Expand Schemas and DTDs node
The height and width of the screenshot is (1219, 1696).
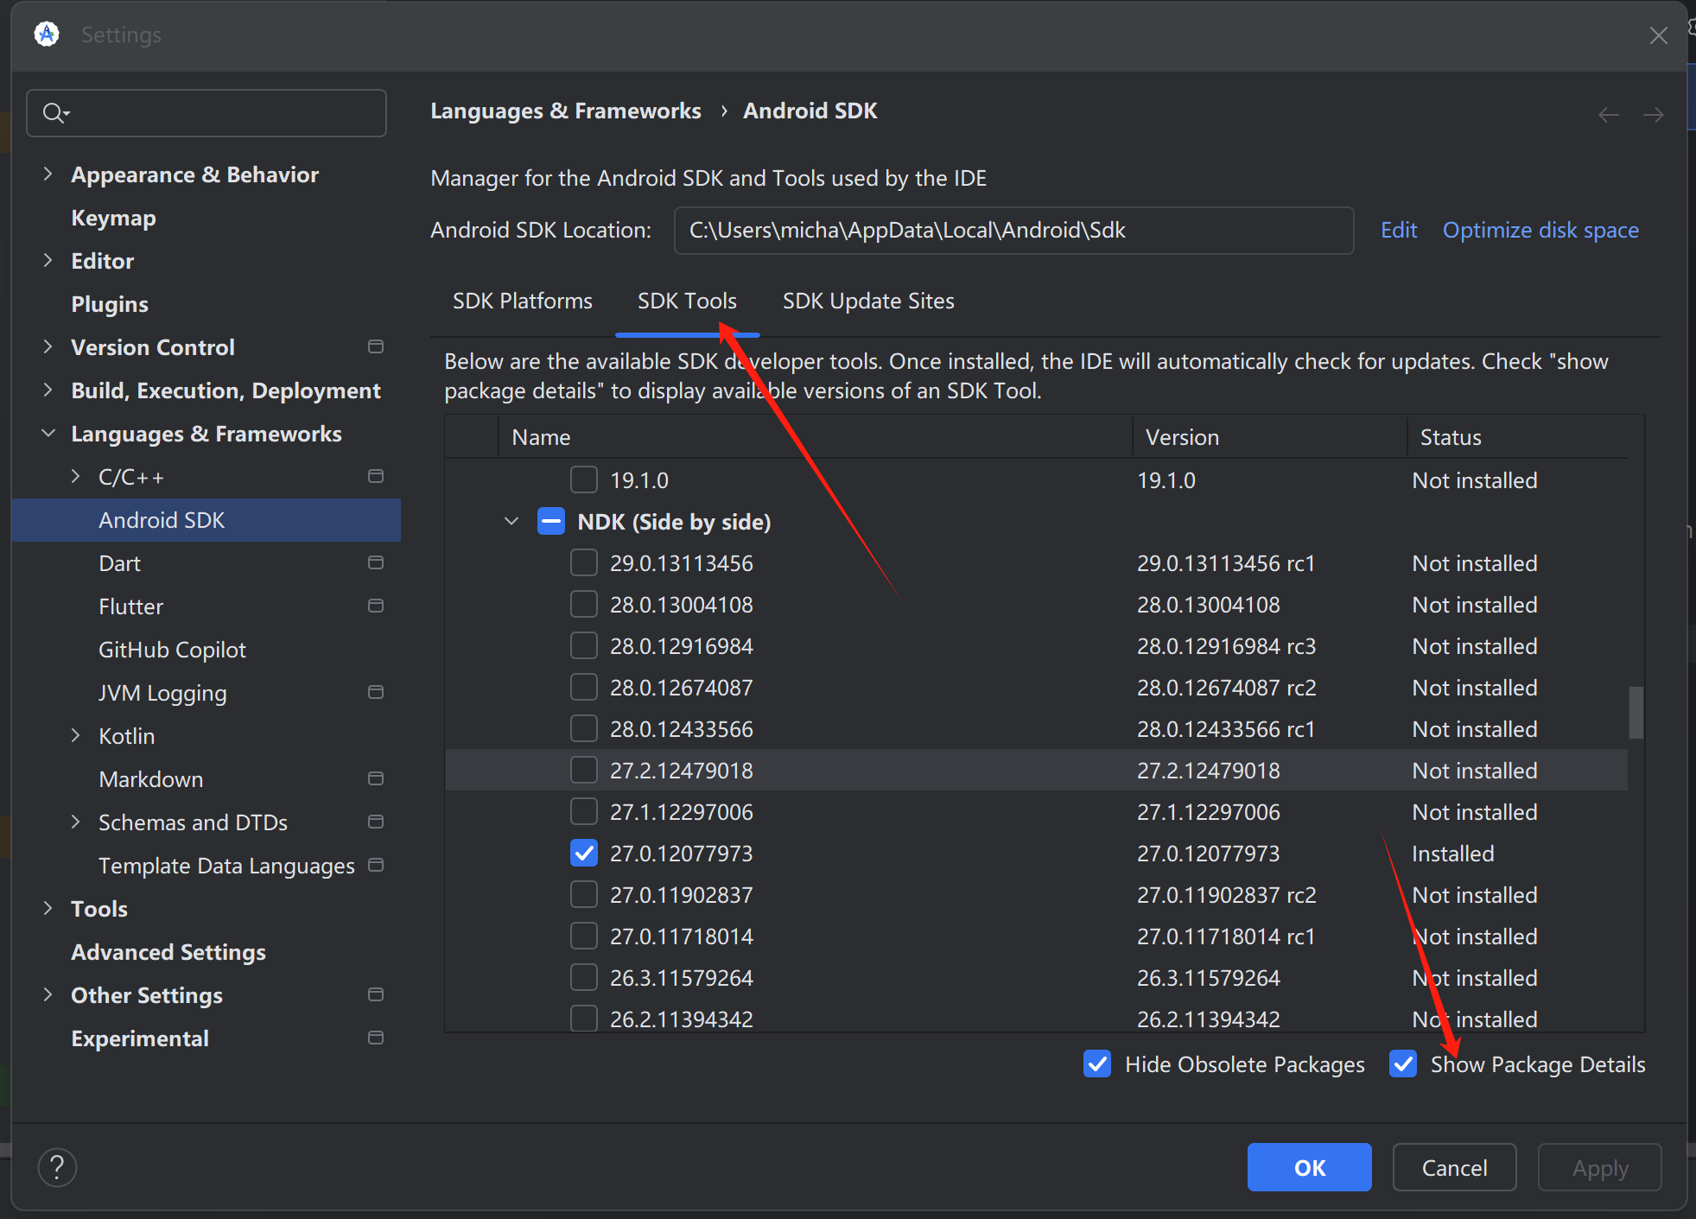click(x=76, y=822)
